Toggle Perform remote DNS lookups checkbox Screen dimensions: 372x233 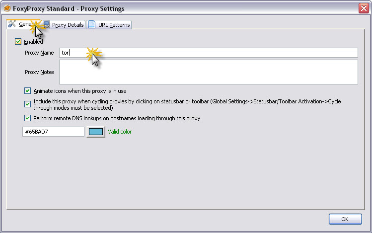[28, 118]
